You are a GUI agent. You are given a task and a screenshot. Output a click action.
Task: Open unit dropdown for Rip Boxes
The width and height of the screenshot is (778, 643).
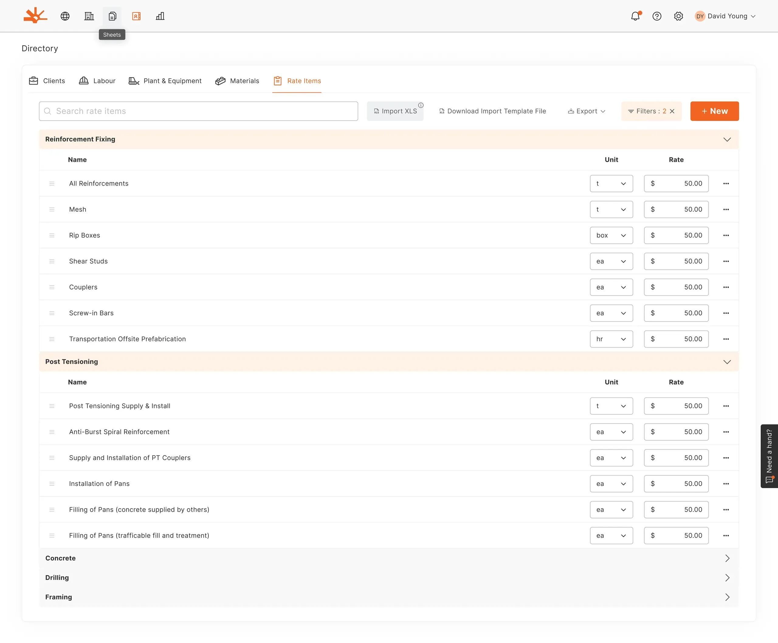pos(611,235)
